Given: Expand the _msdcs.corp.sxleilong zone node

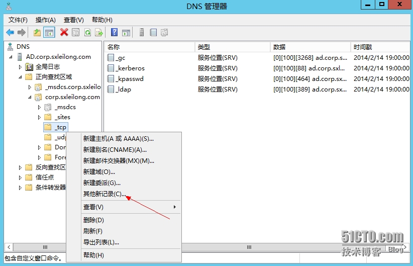Looking at the screenshot, I should pyautogui.click(x=30, y=87).
